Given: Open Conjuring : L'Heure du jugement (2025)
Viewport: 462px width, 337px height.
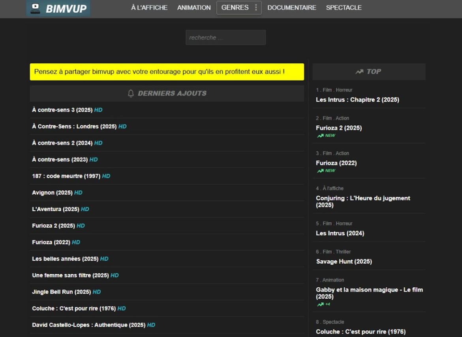Looking at the screenshot, I should point(363,201).
